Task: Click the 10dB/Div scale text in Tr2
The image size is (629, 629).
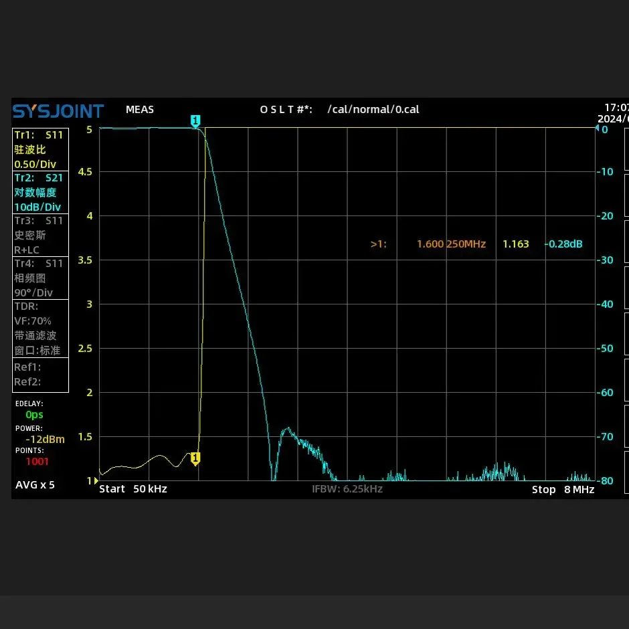Action: click(x=37, y=207)
